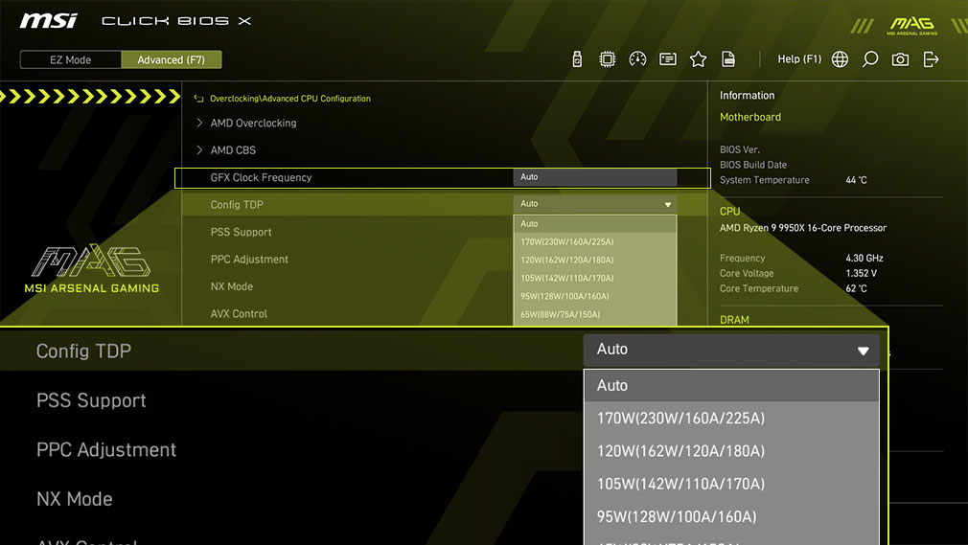Take a screenshot with the camera icon
968x545 pixels.
pyautogui.click(x=900, y=59)
